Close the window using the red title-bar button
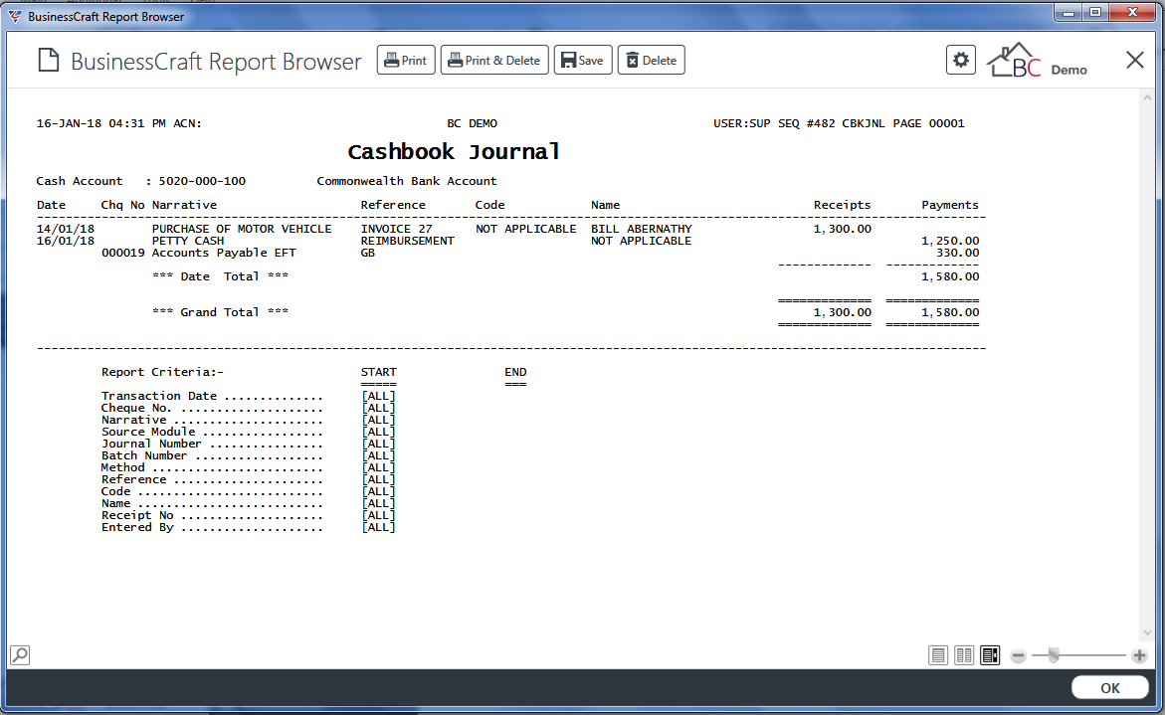 [x=1132, y=13]
